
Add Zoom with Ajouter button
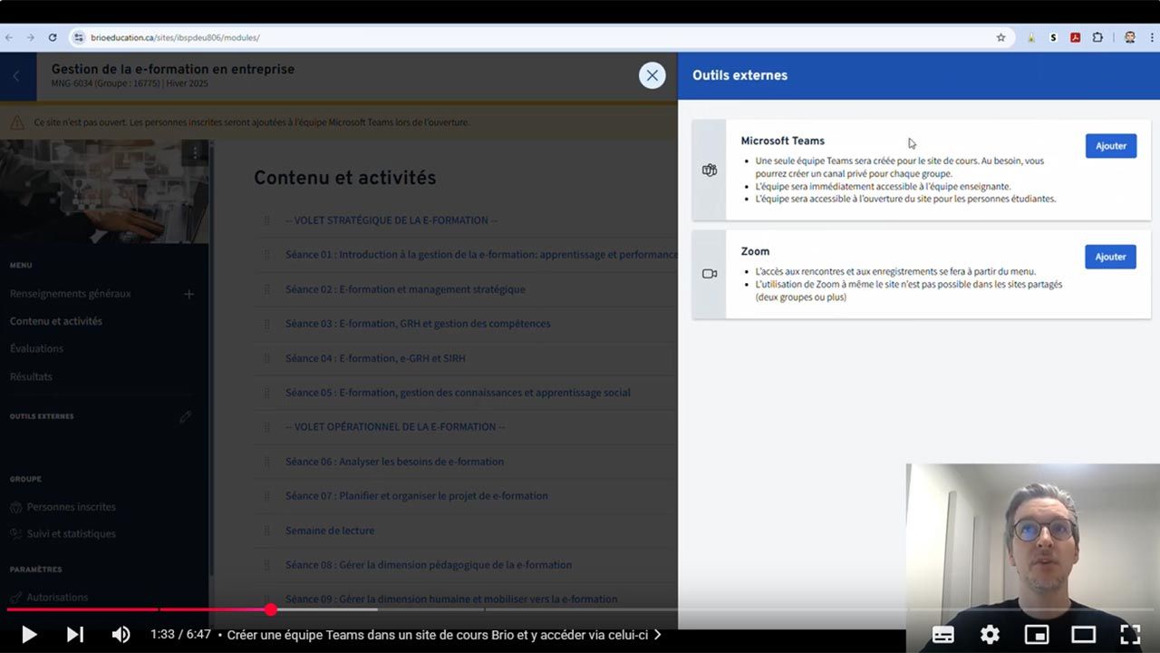1110,257
